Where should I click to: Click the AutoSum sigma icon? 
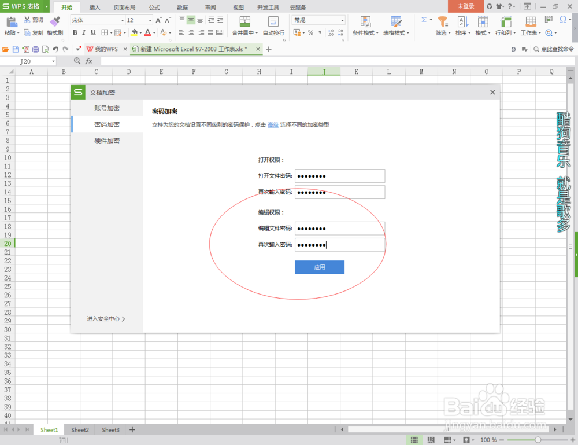point(424,20)
